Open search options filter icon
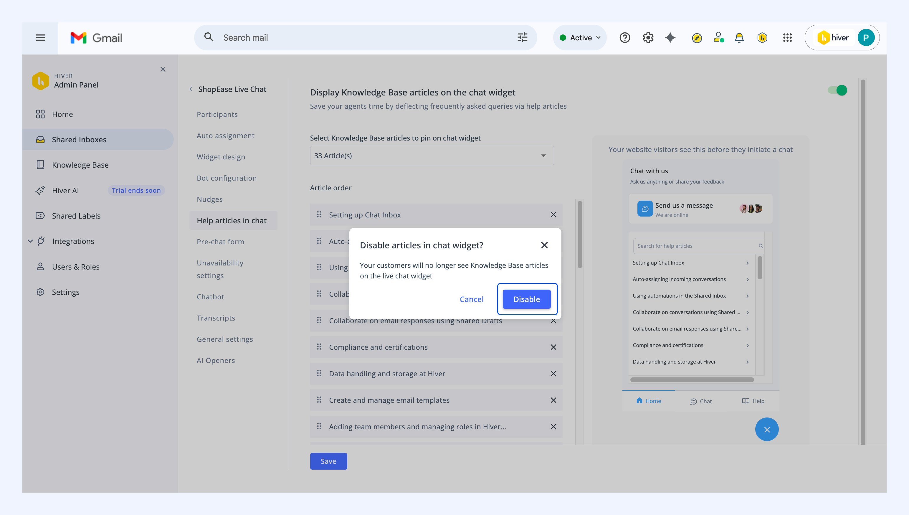Viewport: 909px width, 515px height. pyautogui.click(x=522, y=37)
